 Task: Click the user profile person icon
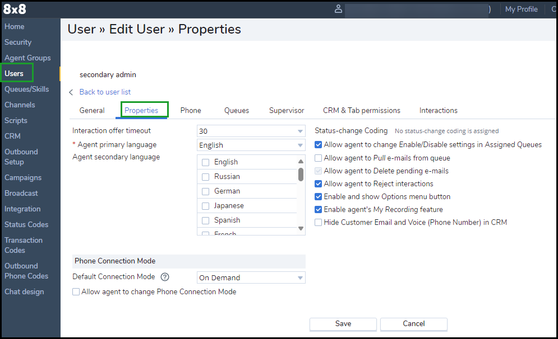(338, 9)
